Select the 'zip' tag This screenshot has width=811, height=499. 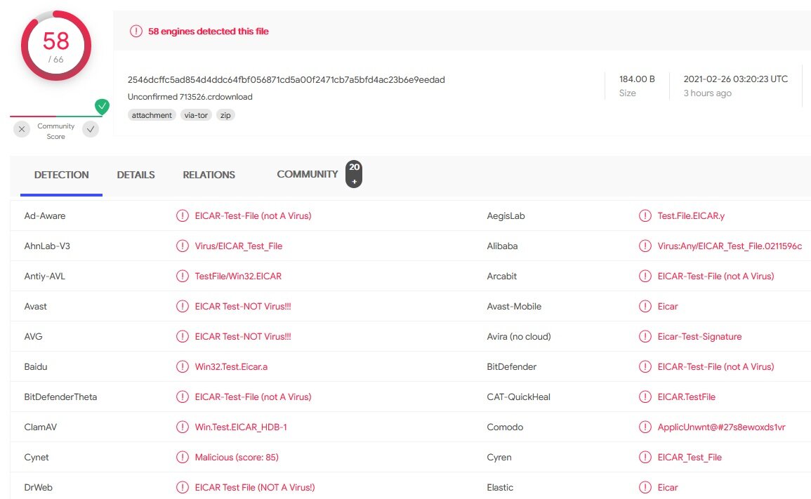pos(225,115)
